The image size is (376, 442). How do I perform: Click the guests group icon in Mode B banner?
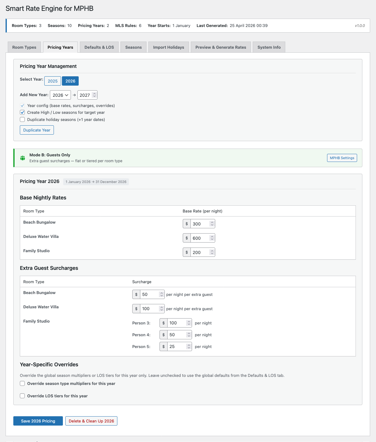(x=23, y=158)
